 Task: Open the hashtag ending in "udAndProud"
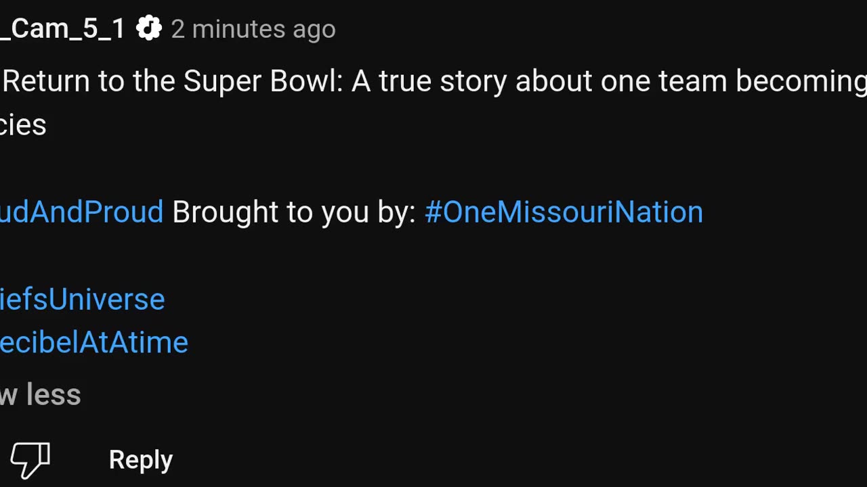pyautogui.click(x=81, y=212)
